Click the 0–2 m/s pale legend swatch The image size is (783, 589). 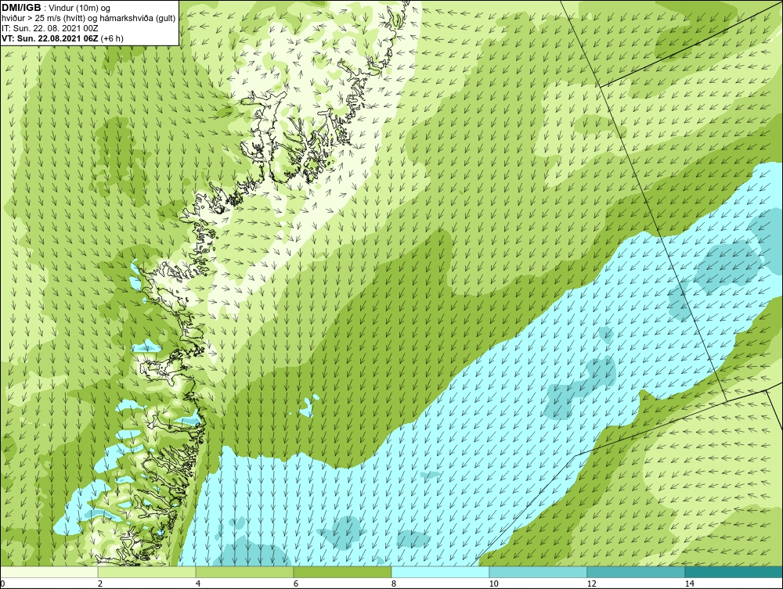[49, 572]
